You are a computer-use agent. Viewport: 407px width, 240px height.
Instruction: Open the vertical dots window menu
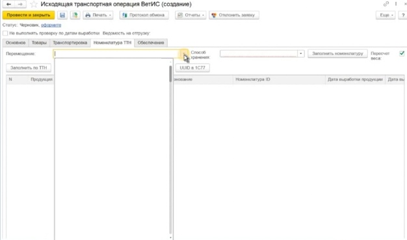tap(396, 4)
